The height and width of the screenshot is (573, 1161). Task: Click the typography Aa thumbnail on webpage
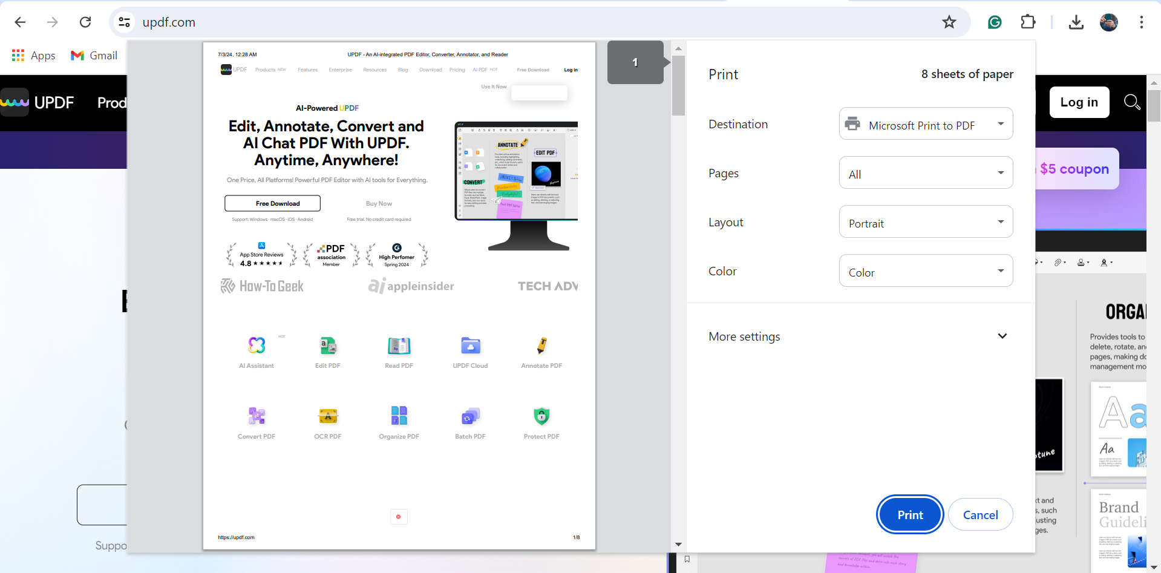[1119, 428]
